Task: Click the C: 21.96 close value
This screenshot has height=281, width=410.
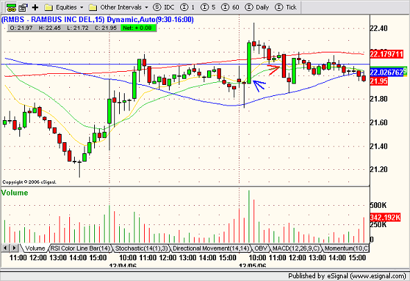Action: [105, 28]
